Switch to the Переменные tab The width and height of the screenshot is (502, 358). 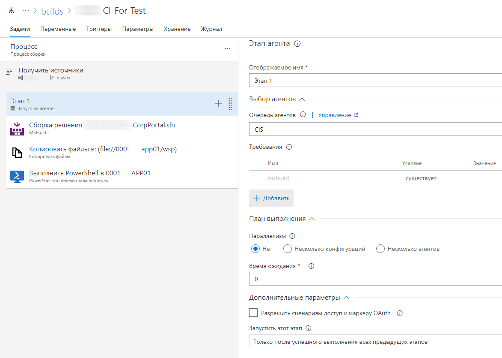[58, 29]
